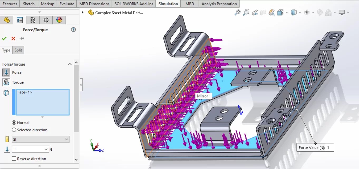
Task: Open SI units dropdown
Action: tap(41, 139)
